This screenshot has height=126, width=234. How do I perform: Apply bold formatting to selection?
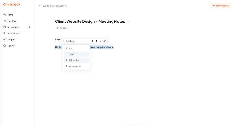click(x=92, y=41)
